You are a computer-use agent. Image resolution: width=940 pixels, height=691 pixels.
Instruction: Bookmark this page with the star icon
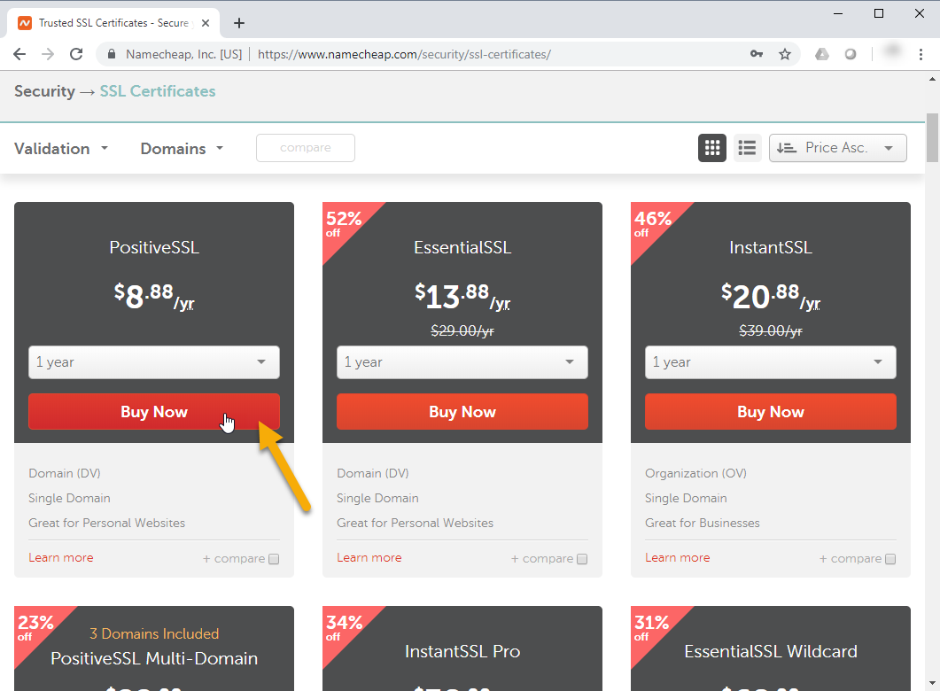785,55
